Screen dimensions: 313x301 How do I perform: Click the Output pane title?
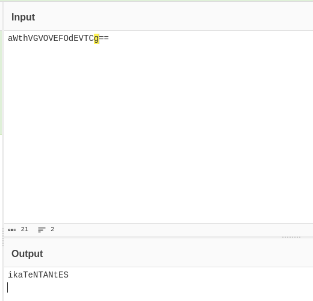(27, 253)
